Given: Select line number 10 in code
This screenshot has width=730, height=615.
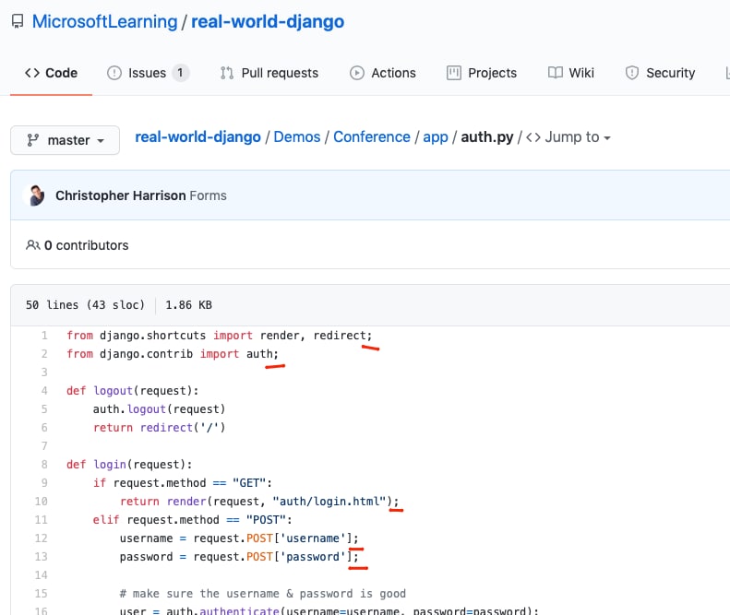Looking at the screenshot, I should tap(41, 502).
